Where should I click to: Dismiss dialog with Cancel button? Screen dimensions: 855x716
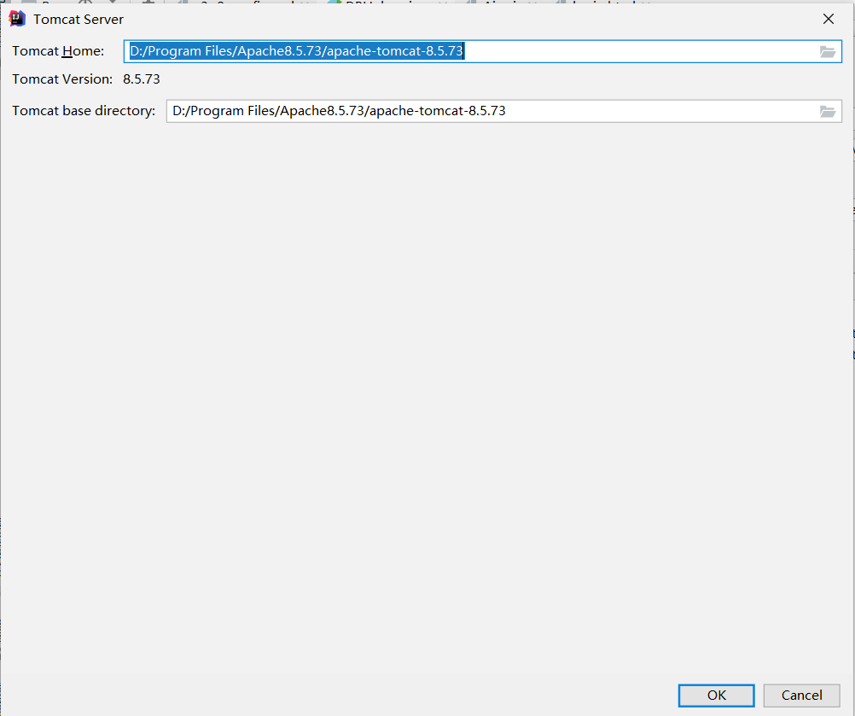tap(801, 696)
